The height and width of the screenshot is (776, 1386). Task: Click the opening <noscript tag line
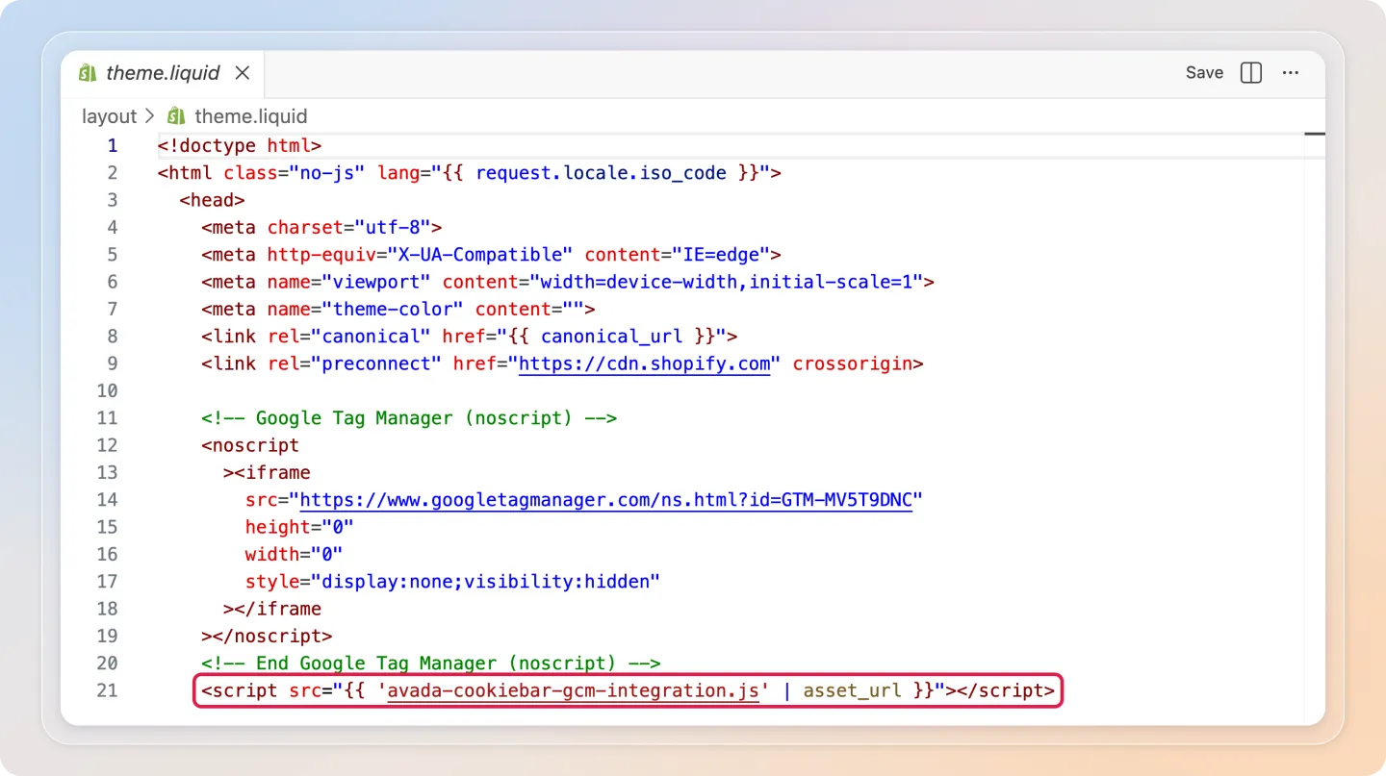click(250, 445)
